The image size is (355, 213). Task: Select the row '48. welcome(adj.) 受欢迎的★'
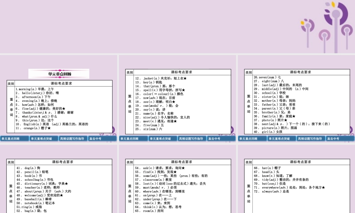(x=40, y=195)
